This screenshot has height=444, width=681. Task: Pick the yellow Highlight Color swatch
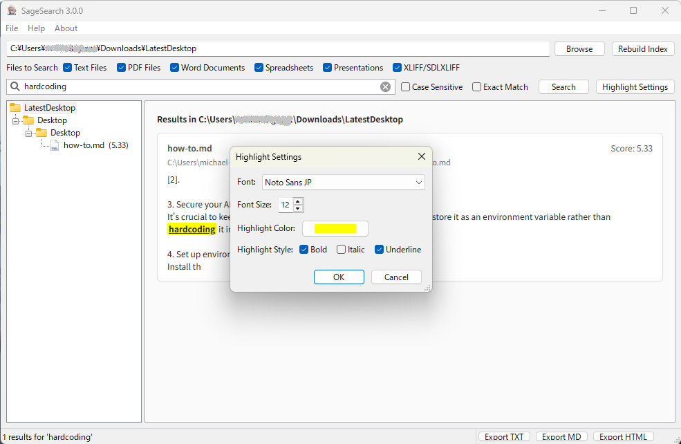pyautogui.click(x=335, y=229)
